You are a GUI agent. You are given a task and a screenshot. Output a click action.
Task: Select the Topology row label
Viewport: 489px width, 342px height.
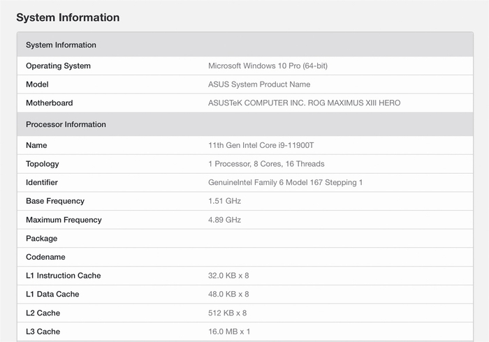pyautogui.click(x=43, y=164)
